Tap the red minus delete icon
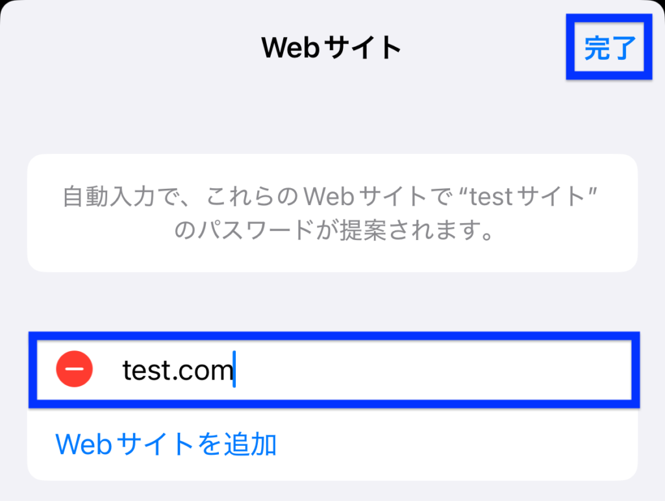 pos(74,369)
